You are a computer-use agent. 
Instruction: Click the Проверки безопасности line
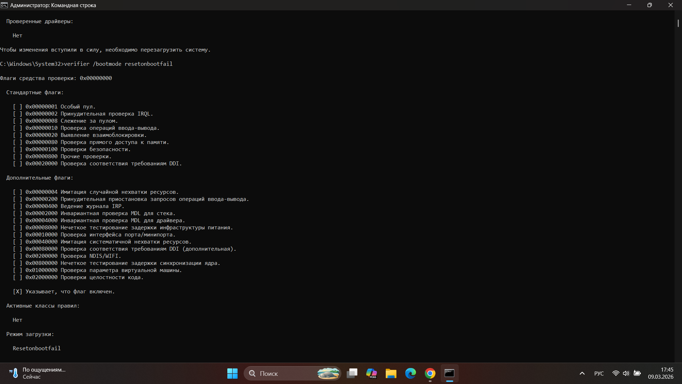point(72,149)
